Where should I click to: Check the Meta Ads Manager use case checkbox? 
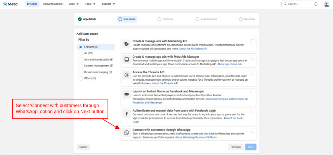252,57
